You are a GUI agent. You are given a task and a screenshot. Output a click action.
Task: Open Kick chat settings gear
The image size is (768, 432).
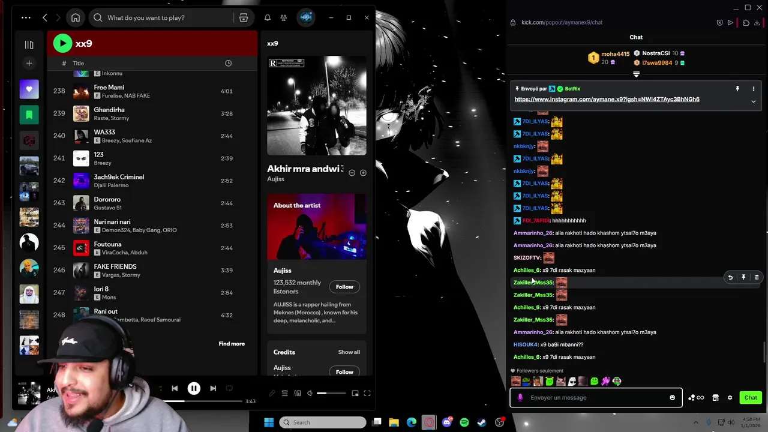point(730,397)
